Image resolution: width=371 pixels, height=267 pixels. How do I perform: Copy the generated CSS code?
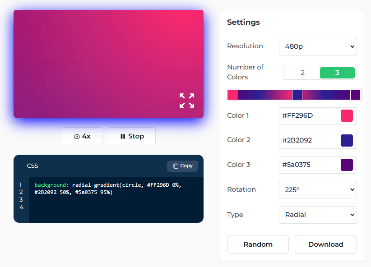182,166
